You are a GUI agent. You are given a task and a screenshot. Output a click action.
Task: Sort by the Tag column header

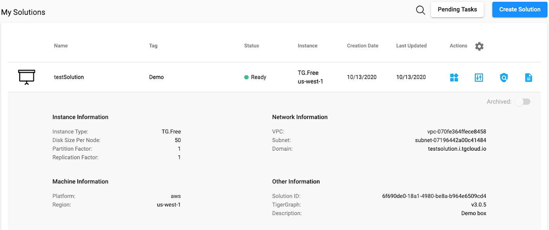pyautogui.click(x=153, y=46)
